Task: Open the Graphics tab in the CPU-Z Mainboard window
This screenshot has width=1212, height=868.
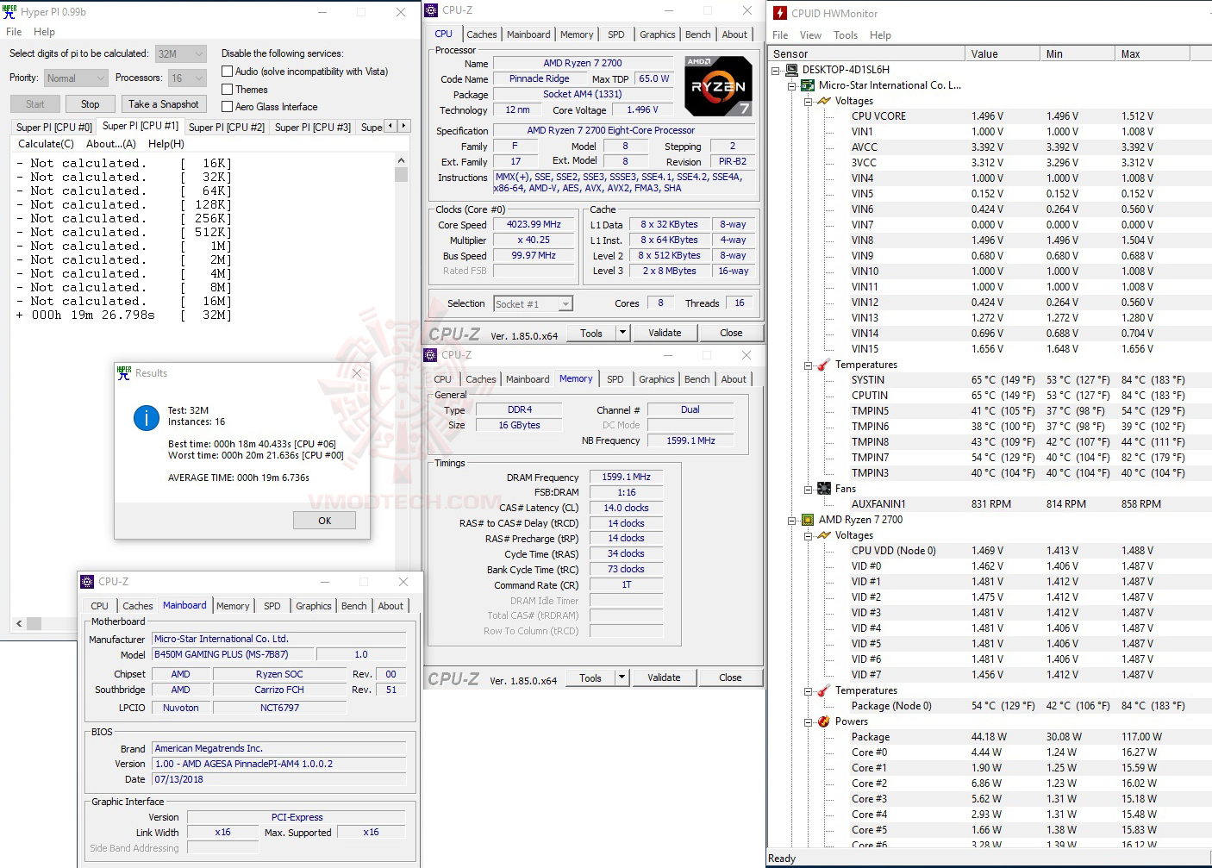Action: pos(314,606)
